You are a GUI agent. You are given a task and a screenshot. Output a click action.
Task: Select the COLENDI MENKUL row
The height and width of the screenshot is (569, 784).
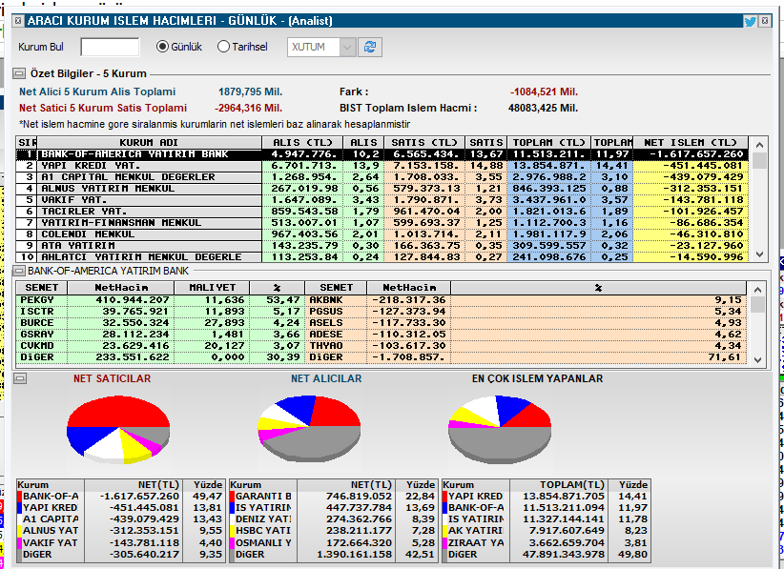tap(382, 234)
